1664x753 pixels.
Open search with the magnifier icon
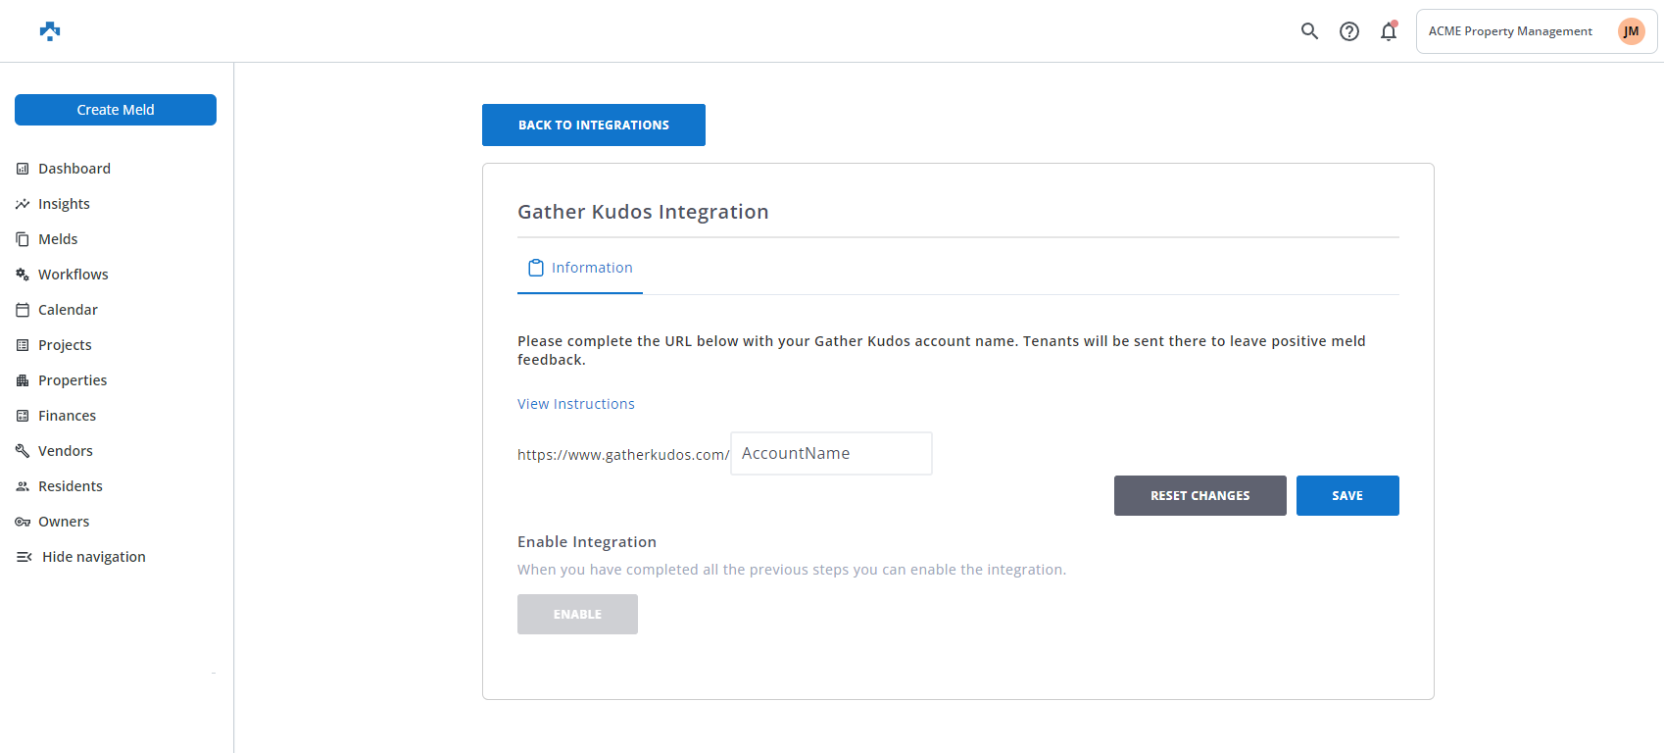point(1309,31)
